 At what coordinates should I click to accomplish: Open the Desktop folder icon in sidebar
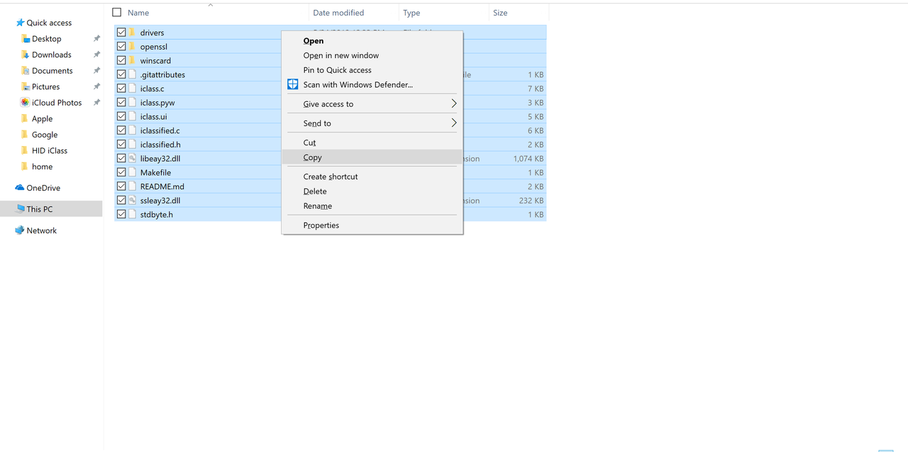(26, 39)
